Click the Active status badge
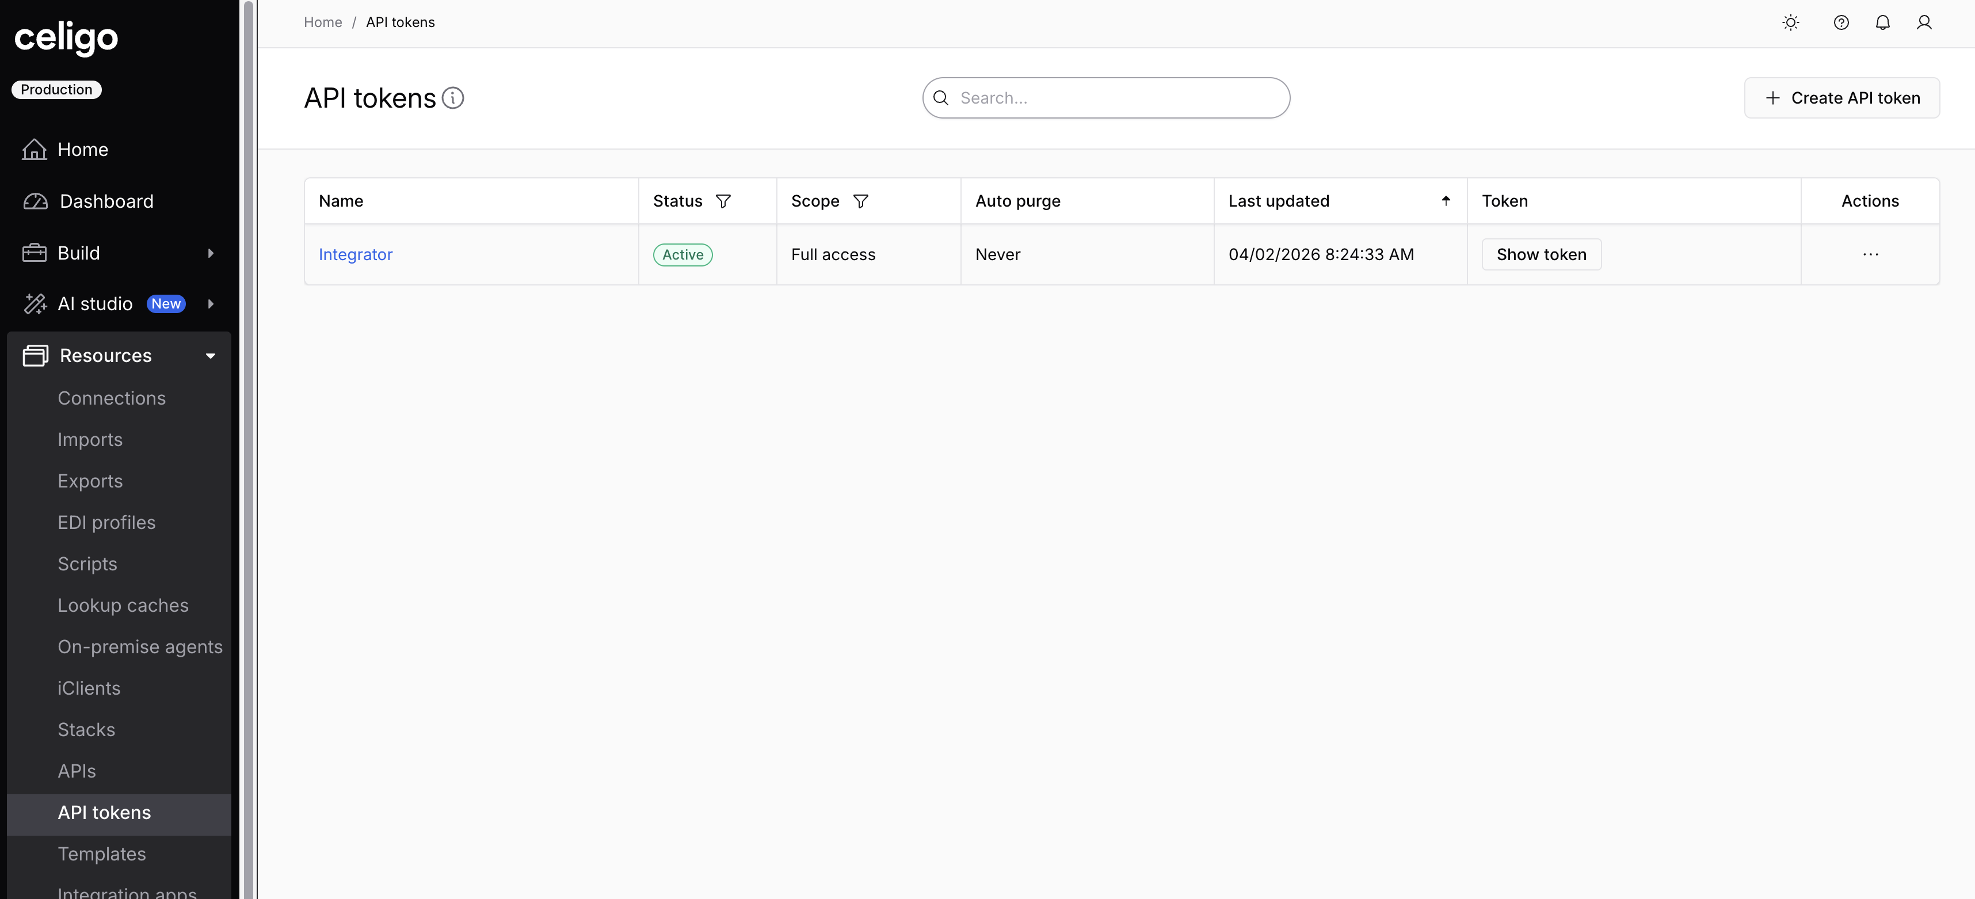 [x=683, y=254]
